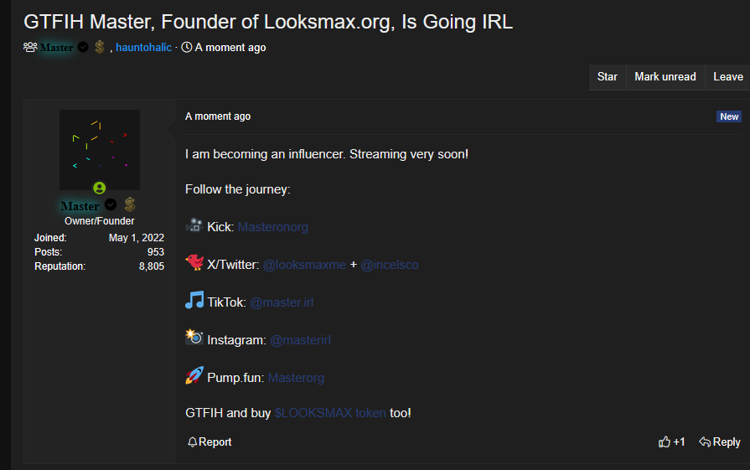This screenshot has height=470, width=750.
Task: Star this conversation
Action: click(607, 77)
